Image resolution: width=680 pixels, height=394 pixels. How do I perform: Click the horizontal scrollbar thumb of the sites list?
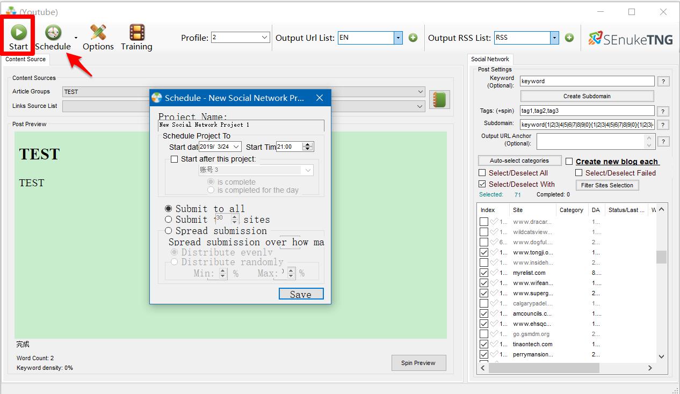544,368
